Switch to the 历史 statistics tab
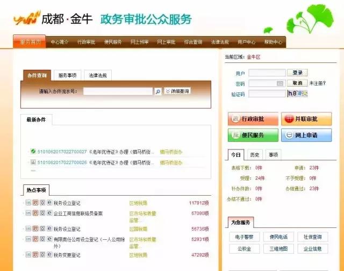 pyautogui.click(x=255, y=155)
